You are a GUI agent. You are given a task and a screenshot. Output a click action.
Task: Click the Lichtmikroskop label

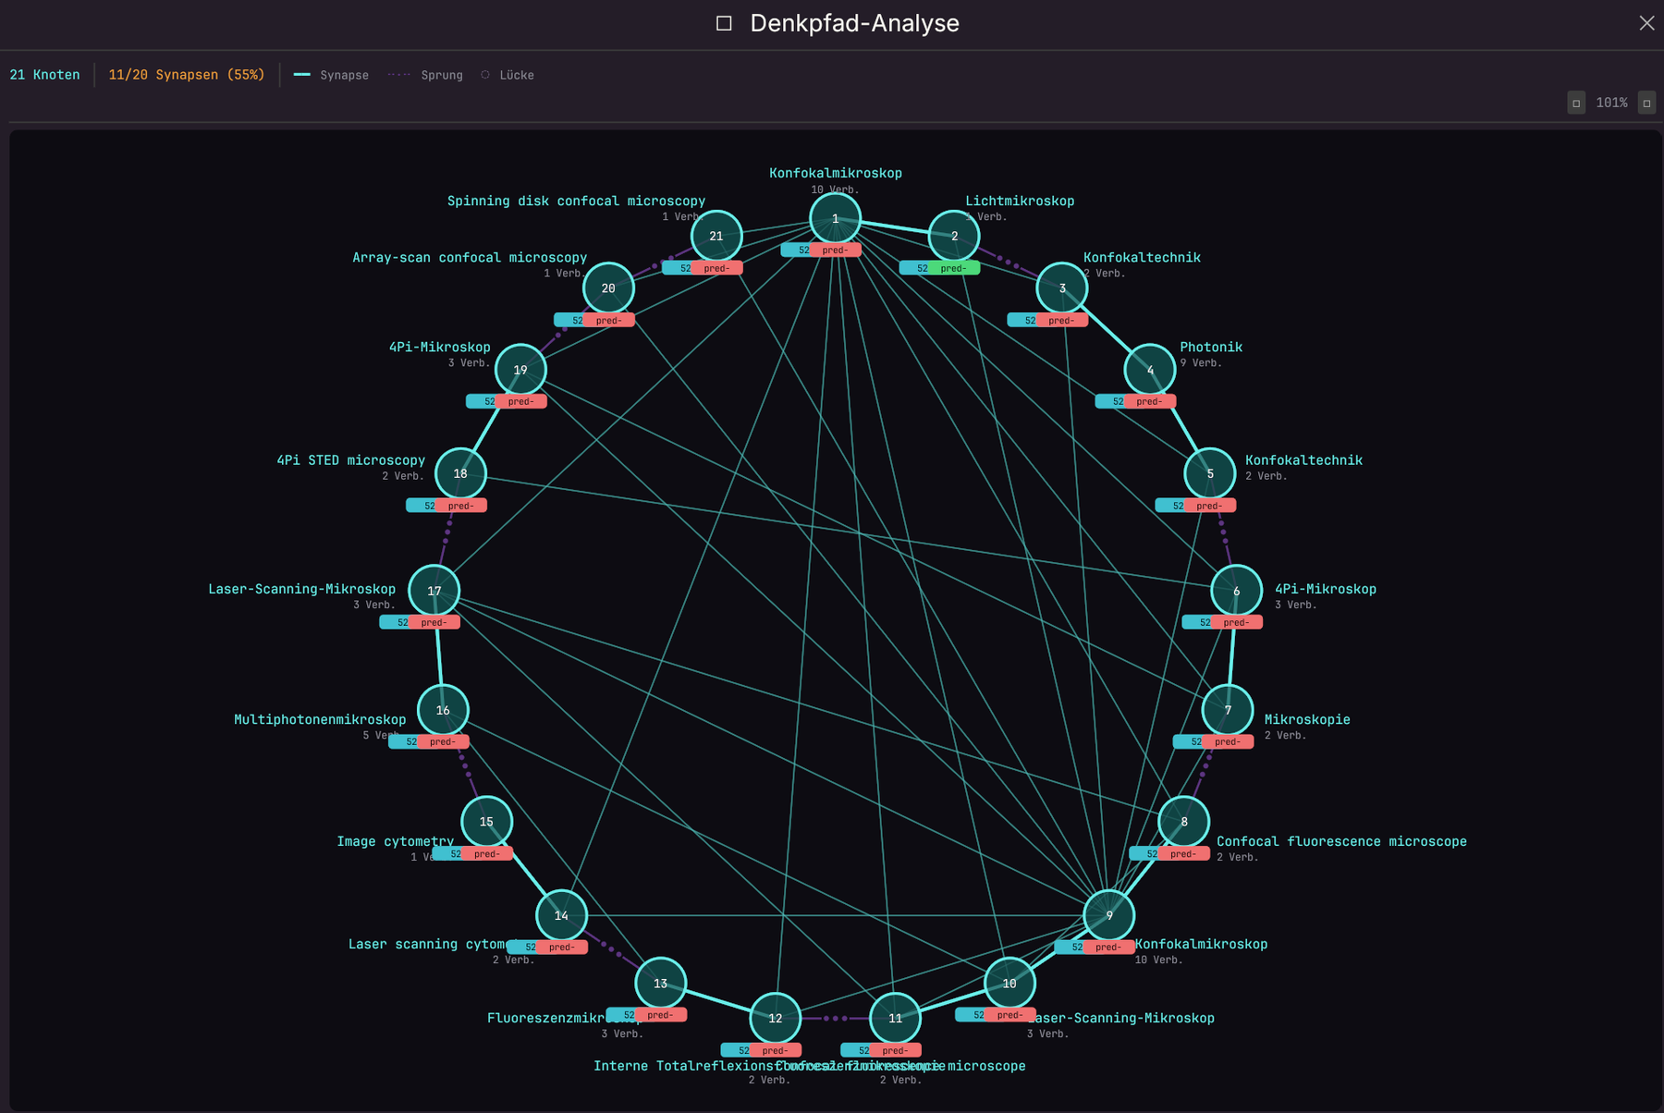1020,201
